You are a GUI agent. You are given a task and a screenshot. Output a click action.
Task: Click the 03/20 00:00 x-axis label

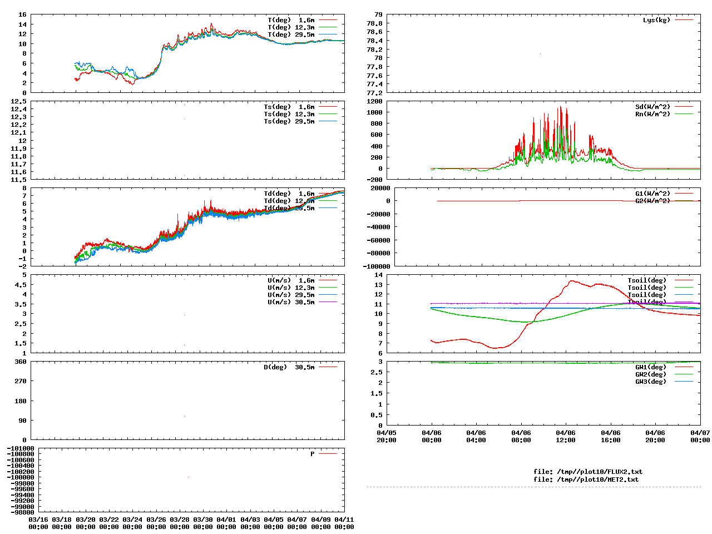85,523
